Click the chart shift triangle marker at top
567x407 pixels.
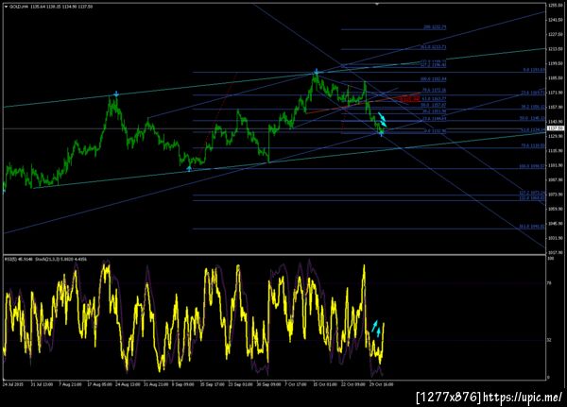tap(377, 4)
